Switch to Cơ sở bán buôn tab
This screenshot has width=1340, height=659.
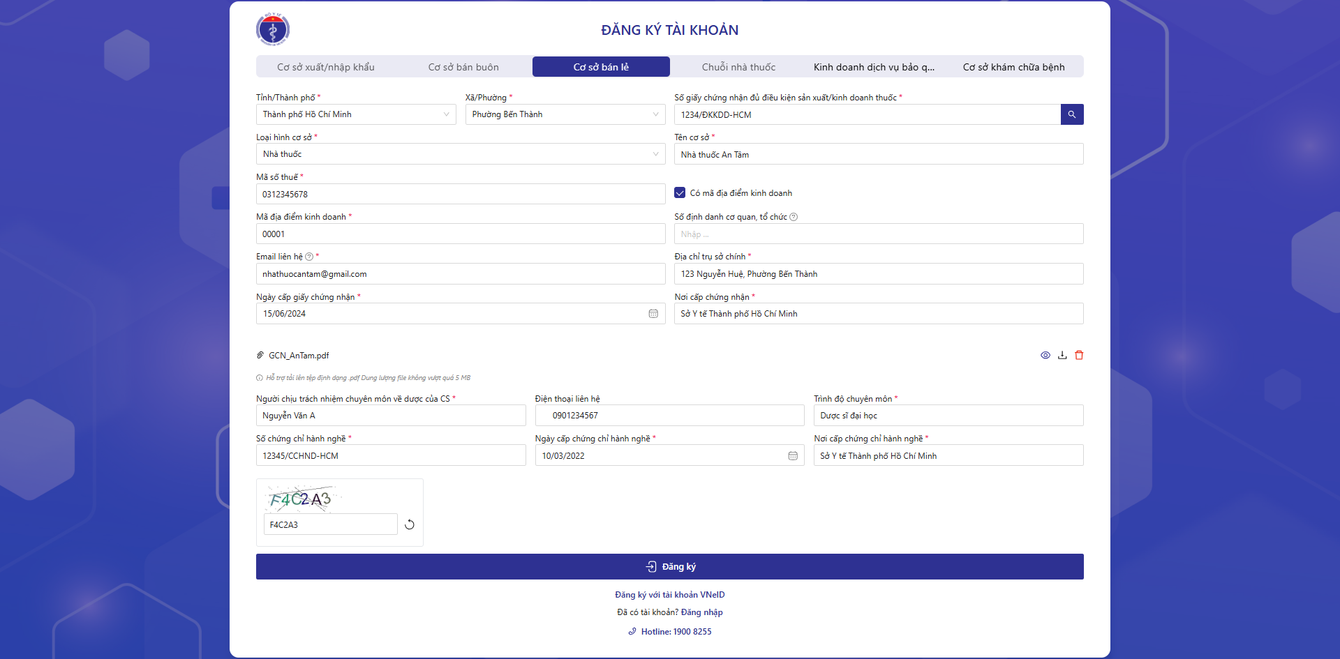463,67
